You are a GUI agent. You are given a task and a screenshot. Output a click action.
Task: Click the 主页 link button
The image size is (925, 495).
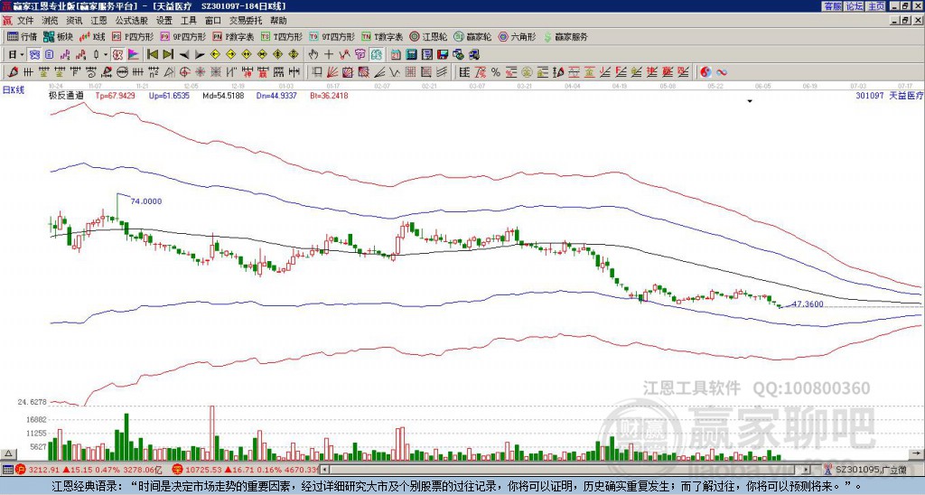click(876, 6)
